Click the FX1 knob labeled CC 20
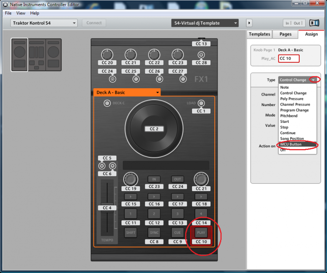The width and height of the screenshot is (327, 273). point(107,55)
